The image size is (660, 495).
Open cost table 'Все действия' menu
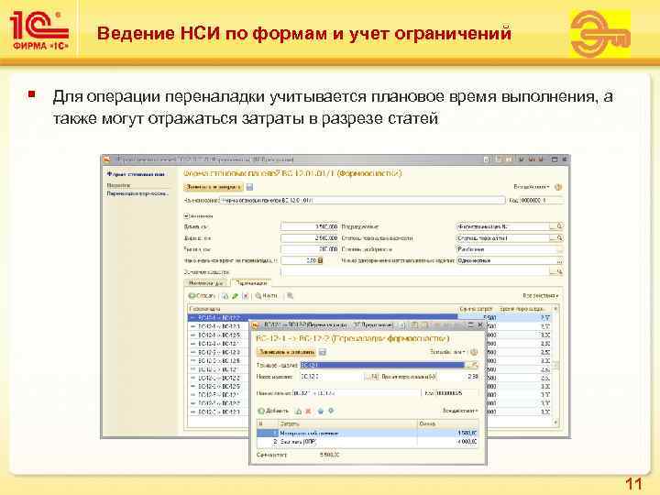(460, 411)
